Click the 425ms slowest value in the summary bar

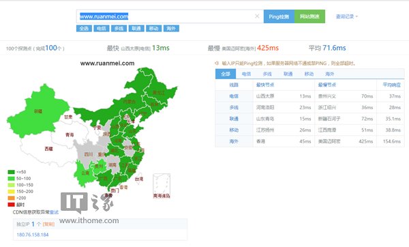(x=268, y=48)
